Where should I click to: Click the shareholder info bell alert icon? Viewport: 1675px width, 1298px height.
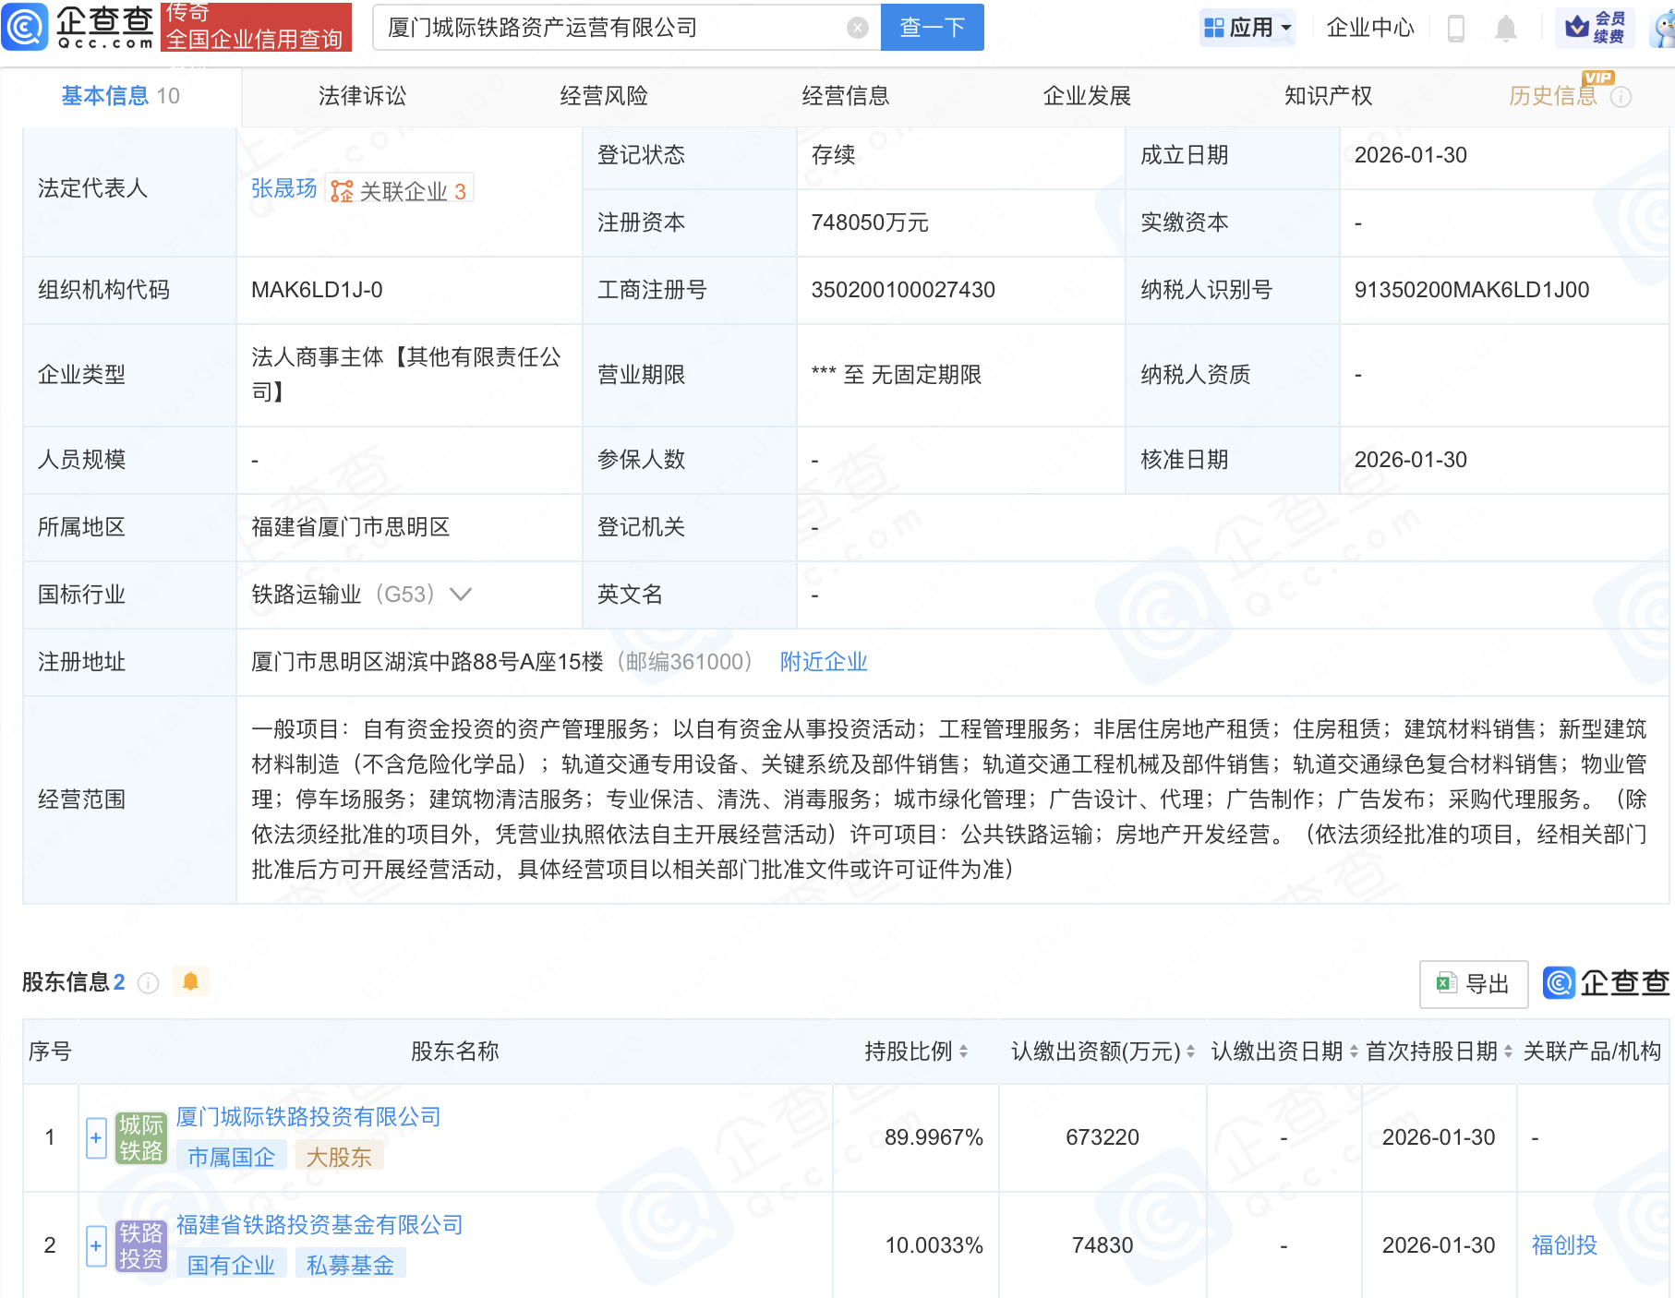tap(191, 981)
